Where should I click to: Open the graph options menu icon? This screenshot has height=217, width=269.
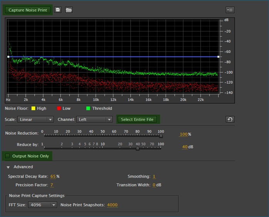coord(230,10)
